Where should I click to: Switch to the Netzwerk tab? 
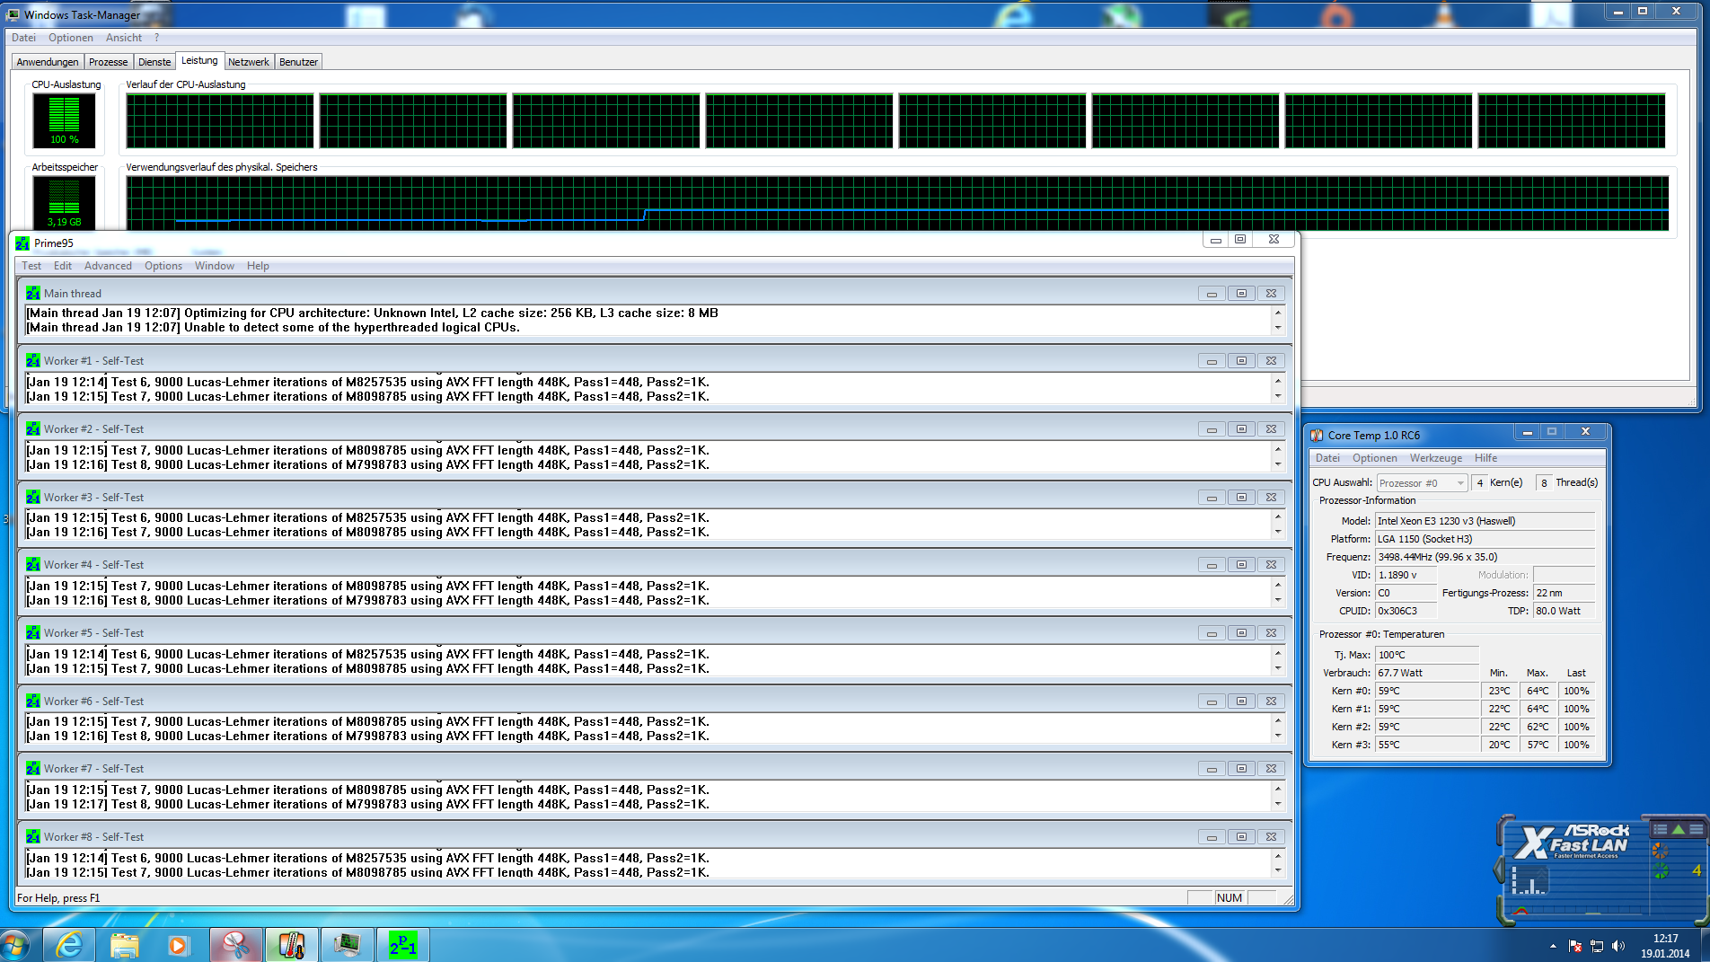(249, 62)
